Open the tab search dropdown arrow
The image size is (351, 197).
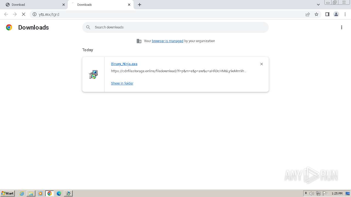pyautogui.click(x=318, y=5)
